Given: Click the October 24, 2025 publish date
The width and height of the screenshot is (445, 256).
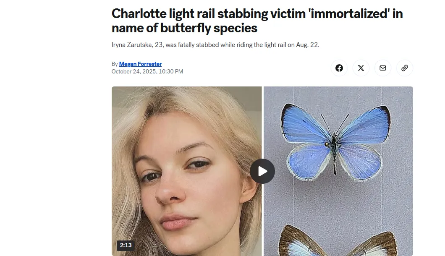Looking at the screenshot, I should (x=133, y=71).
